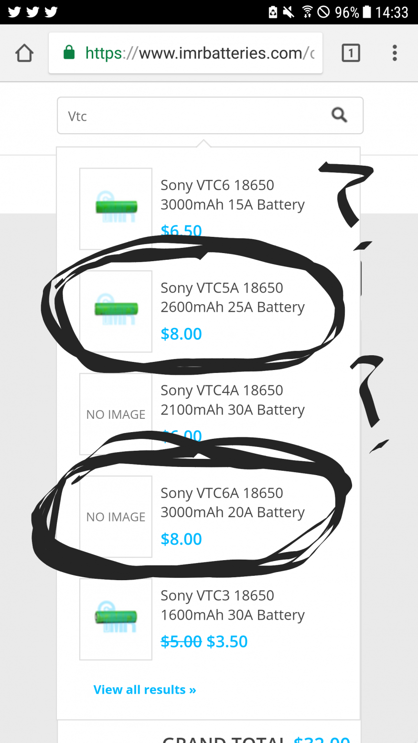The image size is (418, 743).
Task: Select Sony VTC4A 18650 2100mAh 30A result
Action: pos(232,400)
